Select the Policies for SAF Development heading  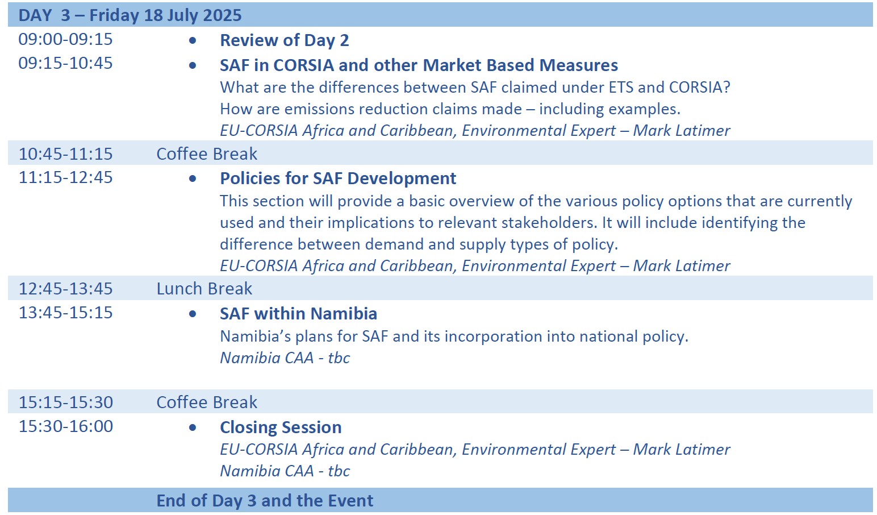(338, 178)
